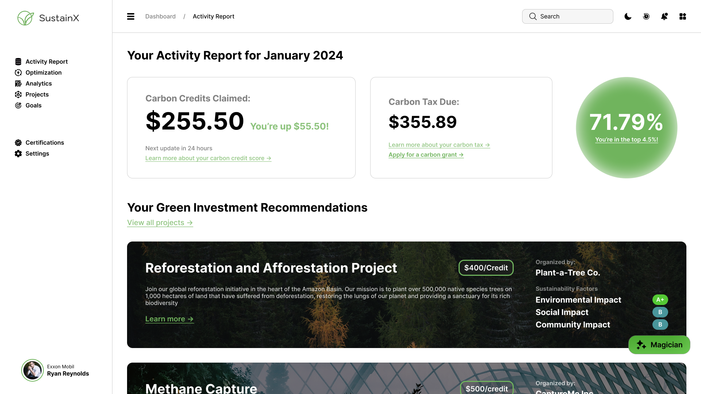Open Ryan Reynolds profile avatar
This screenshot has width=701, height=394.
32,370
